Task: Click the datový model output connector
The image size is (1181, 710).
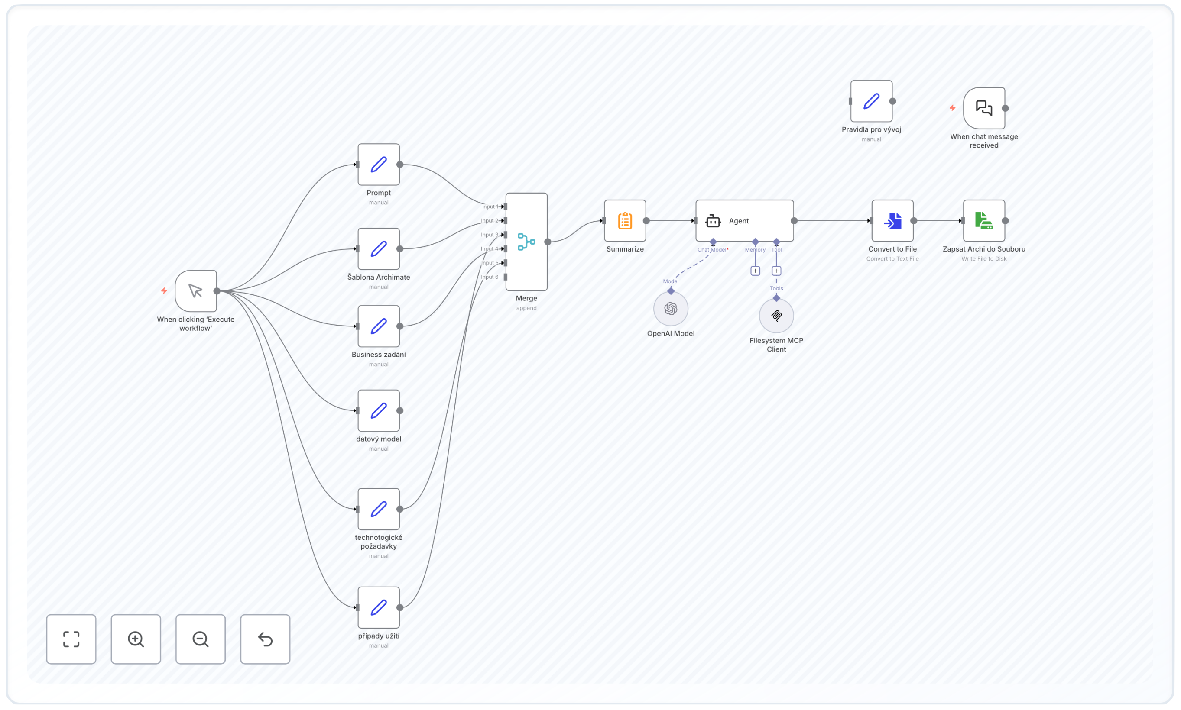Action: point(400,410)
